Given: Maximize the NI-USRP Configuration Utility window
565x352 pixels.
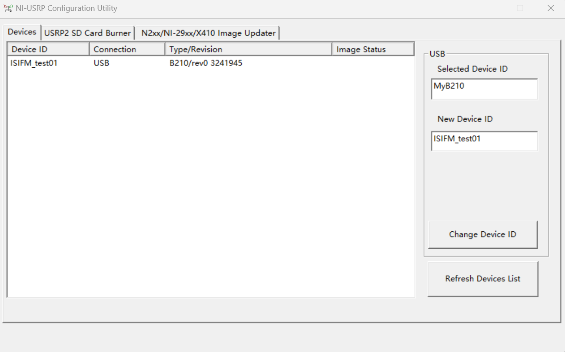Looking at the screenshot, I should pos(520,8).
